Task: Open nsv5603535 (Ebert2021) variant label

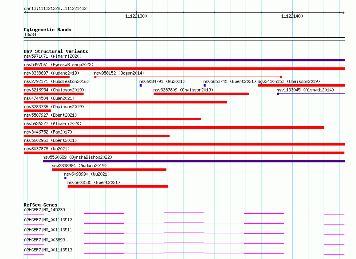Action: tap(94, 182)
